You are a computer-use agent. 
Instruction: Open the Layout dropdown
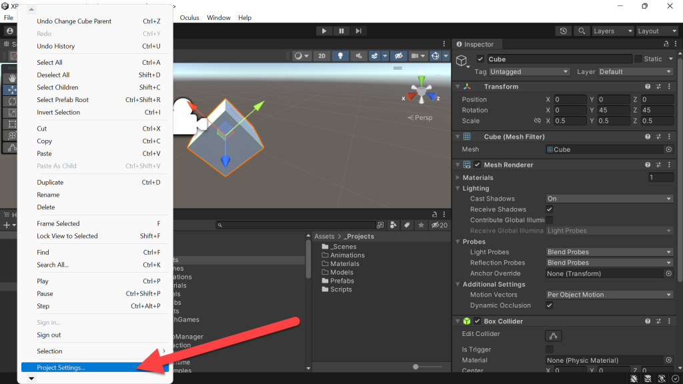click(656, 31)
